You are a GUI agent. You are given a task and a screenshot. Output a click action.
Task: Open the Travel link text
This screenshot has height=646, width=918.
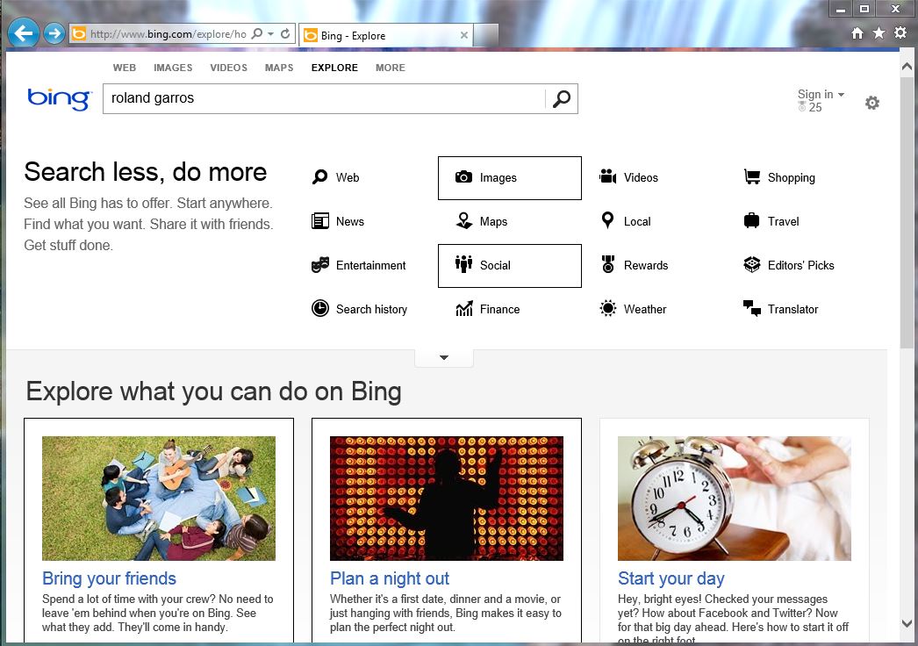click(784, 221)
